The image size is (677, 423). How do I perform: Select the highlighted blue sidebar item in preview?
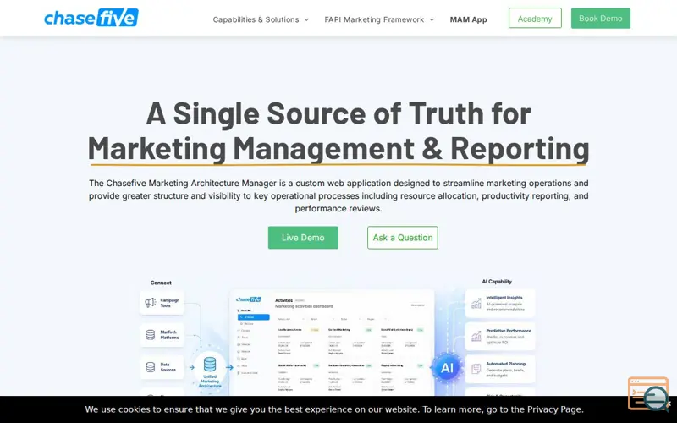pyautogui.click(x=253, y=317)
